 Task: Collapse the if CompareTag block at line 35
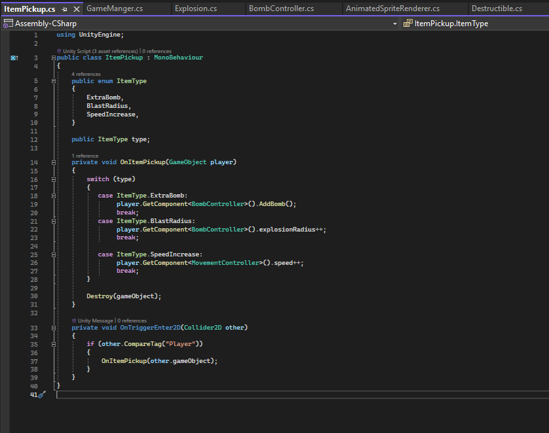coord(53,344)
